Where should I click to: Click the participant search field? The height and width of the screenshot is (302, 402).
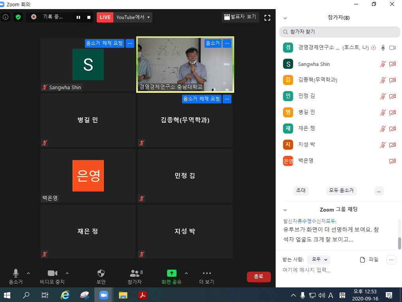click(340, 32)
